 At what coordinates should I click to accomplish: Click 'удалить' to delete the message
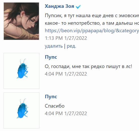tap(54, 46)
